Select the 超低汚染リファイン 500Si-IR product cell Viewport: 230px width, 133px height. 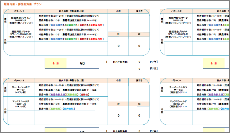[x=178, y=20]
